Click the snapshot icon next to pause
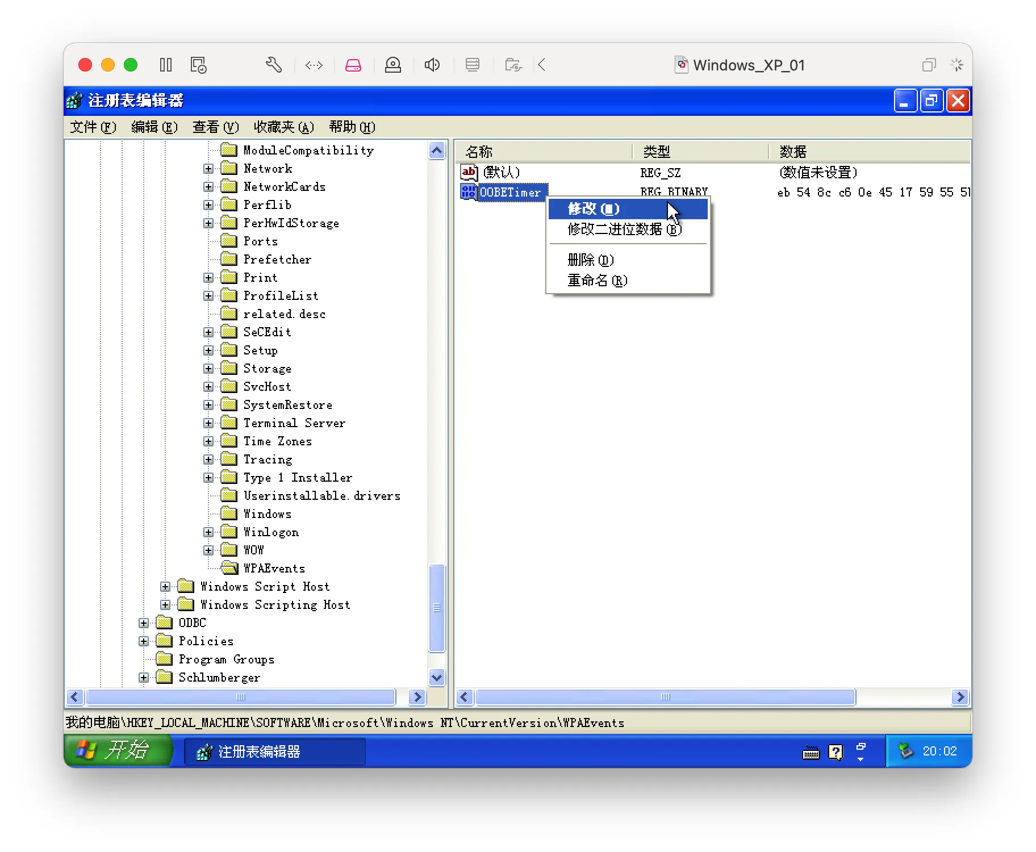 click(198, 65)
